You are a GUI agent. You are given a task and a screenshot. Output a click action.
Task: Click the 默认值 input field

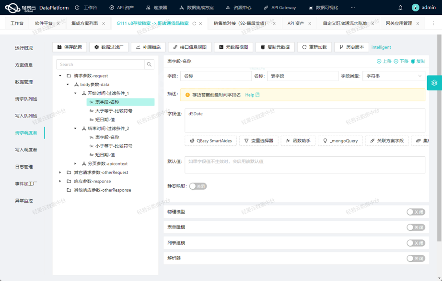[x=304, y=165]
